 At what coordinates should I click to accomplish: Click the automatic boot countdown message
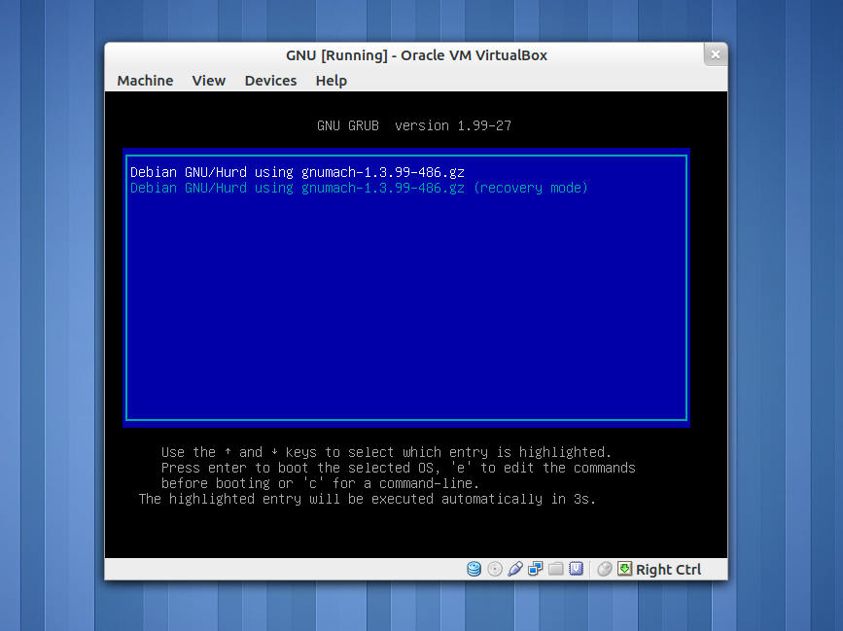(367, 499)
